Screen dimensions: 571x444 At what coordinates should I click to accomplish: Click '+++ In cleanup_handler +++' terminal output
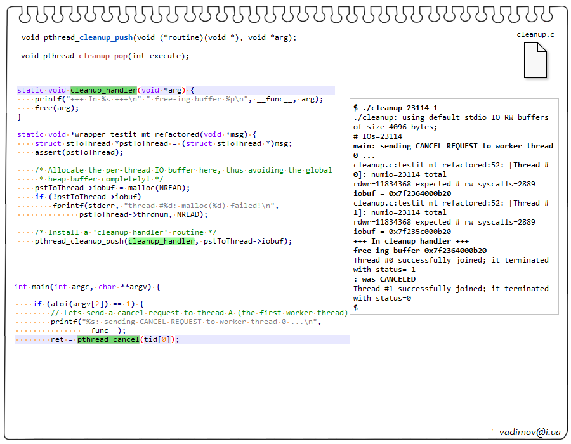[x=411, y=241]
